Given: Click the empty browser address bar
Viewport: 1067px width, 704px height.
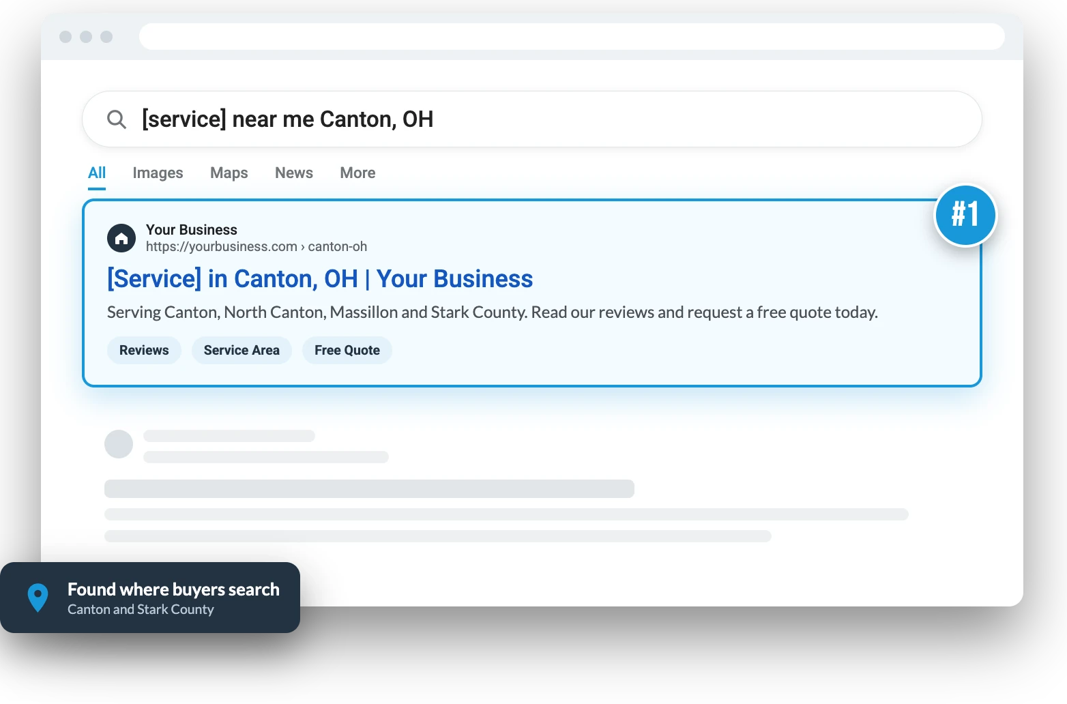Looking at the screenshot, I should (x=572, y=37).
